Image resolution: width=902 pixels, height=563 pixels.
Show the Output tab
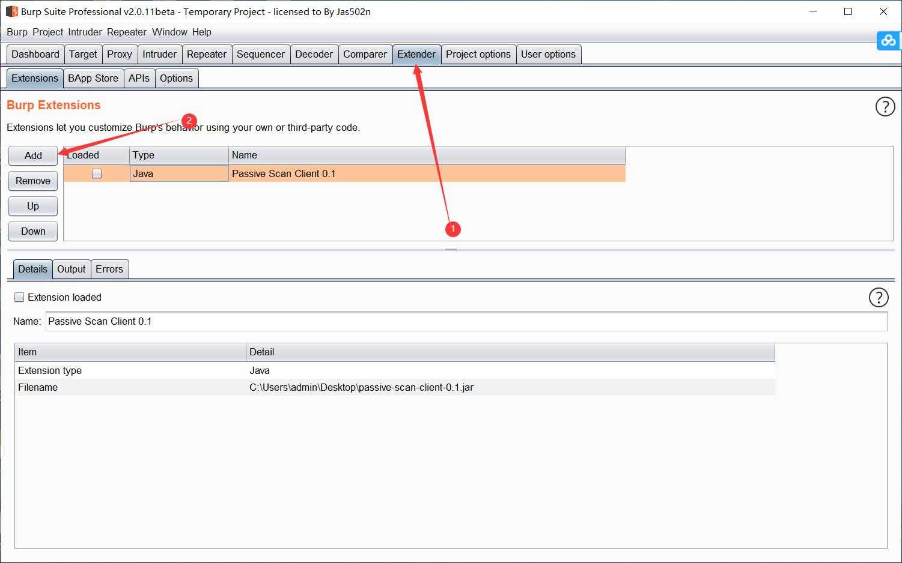pos(72,269)
